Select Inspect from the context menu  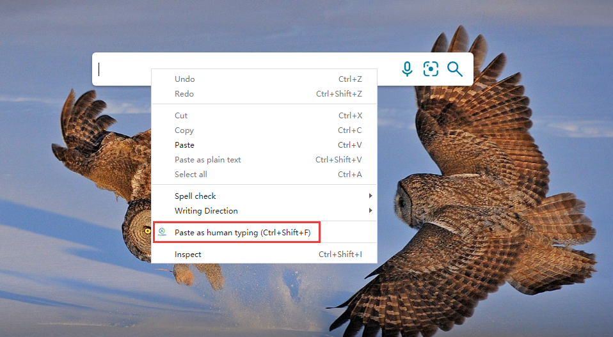click(x=264, y=255)
